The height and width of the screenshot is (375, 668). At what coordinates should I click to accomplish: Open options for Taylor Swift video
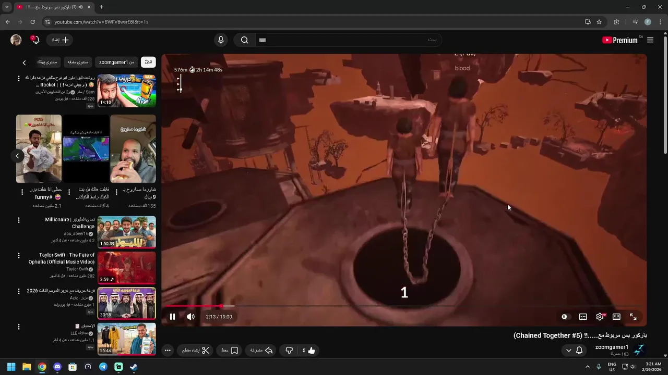(x=19, y=256)
